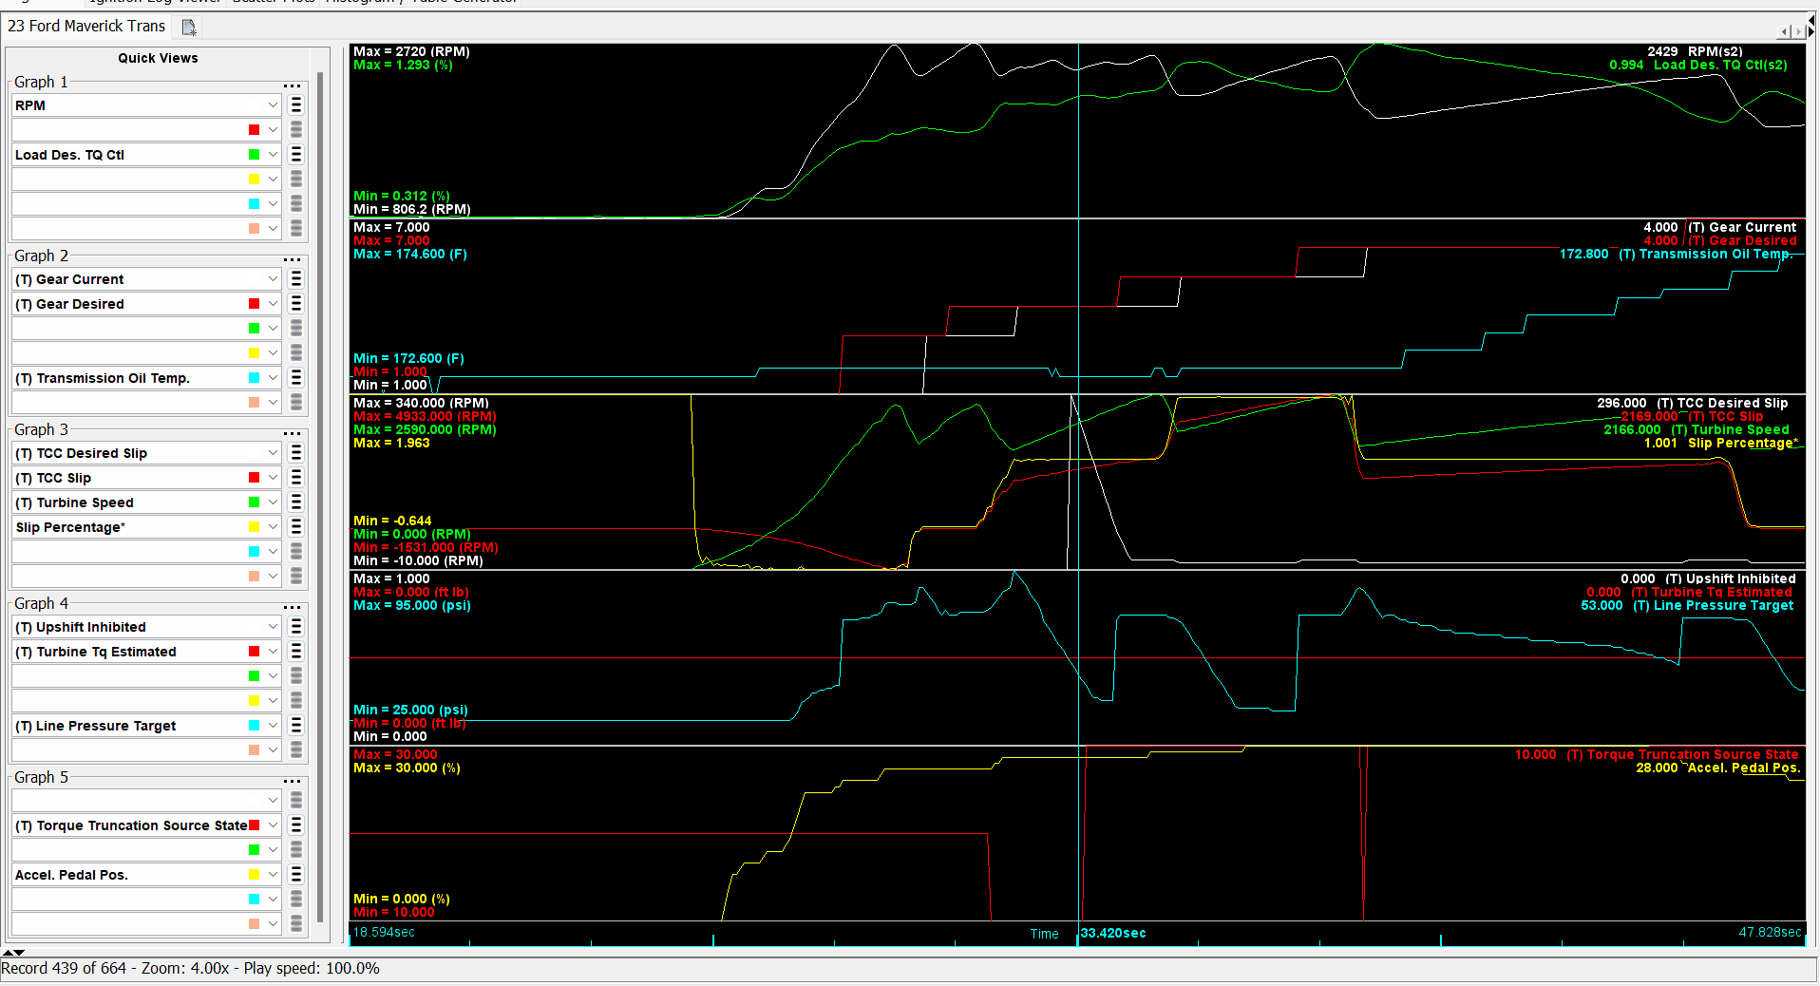Expand the Load Des. TQ Ctl dropdown
Screen dimensions: 1820x986
click(x=273, y=155)
